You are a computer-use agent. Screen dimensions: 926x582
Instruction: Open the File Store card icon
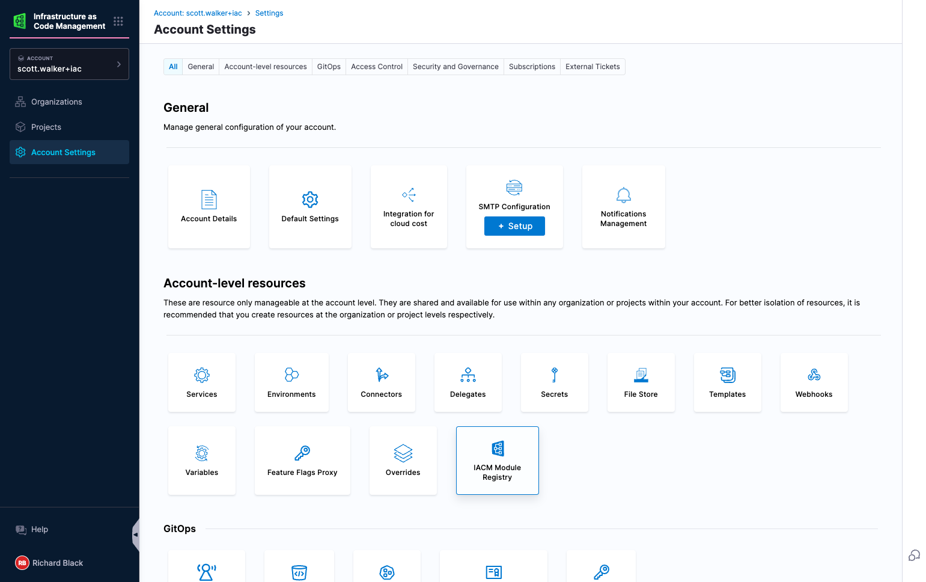(x=641, y=375)
